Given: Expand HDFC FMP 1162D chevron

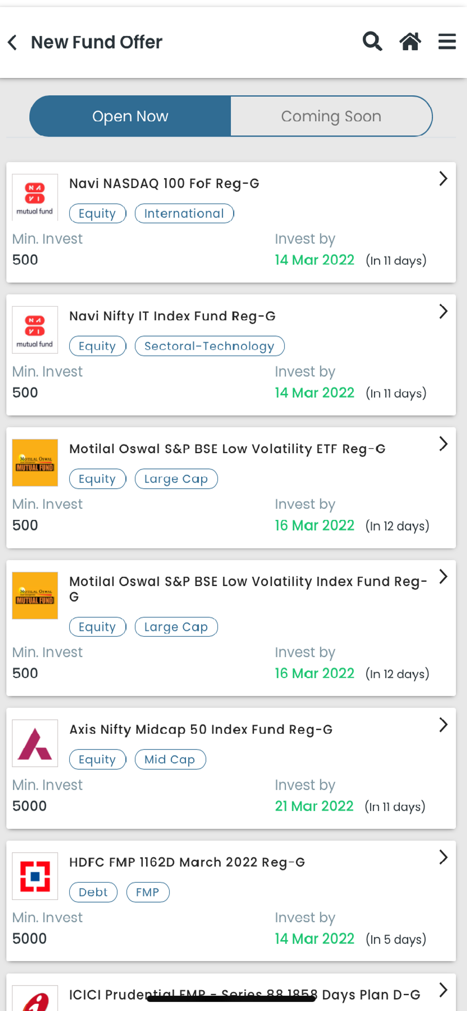Looking at the screenshot, I should (x=443, y=857).
